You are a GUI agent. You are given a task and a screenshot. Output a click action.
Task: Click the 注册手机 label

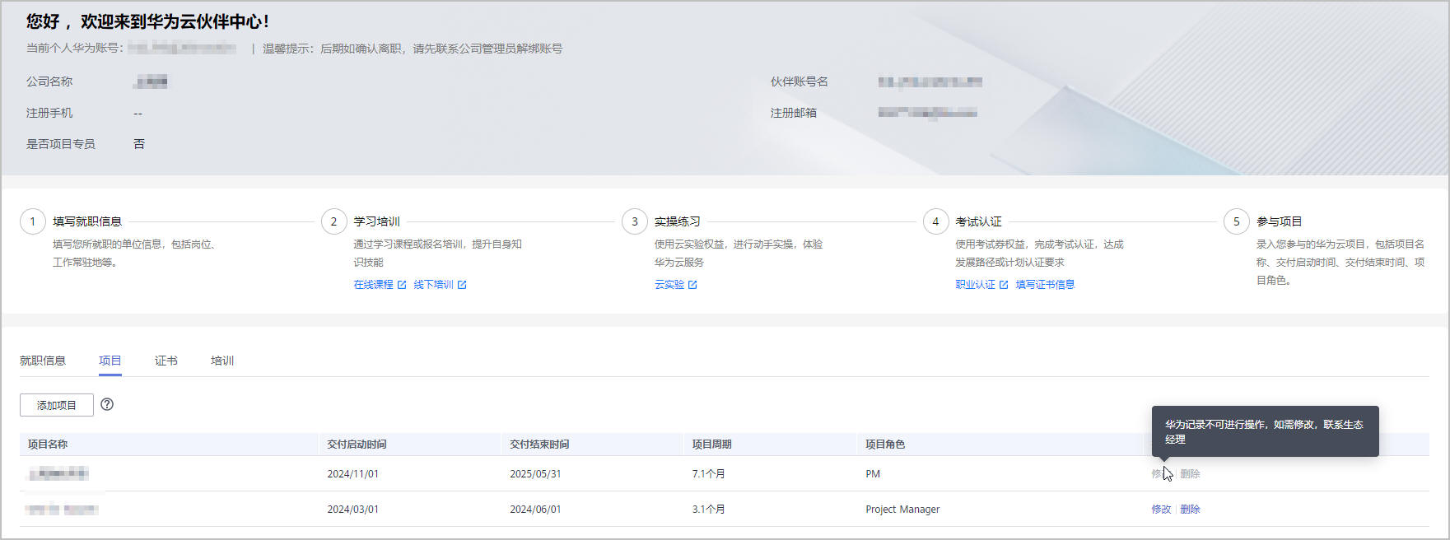click(49, 113)
